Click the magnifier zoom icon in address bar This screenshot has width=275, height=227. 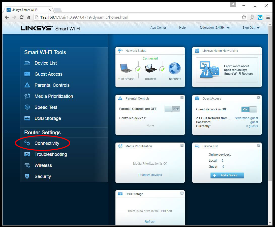(252, 17)
